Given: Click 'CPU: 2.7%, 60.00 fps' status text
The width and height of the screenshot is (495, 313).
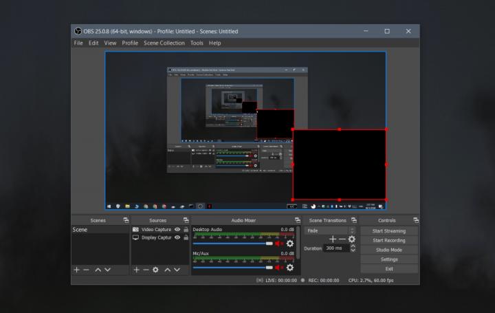Looking at the screenshot, I should point(371,280).
